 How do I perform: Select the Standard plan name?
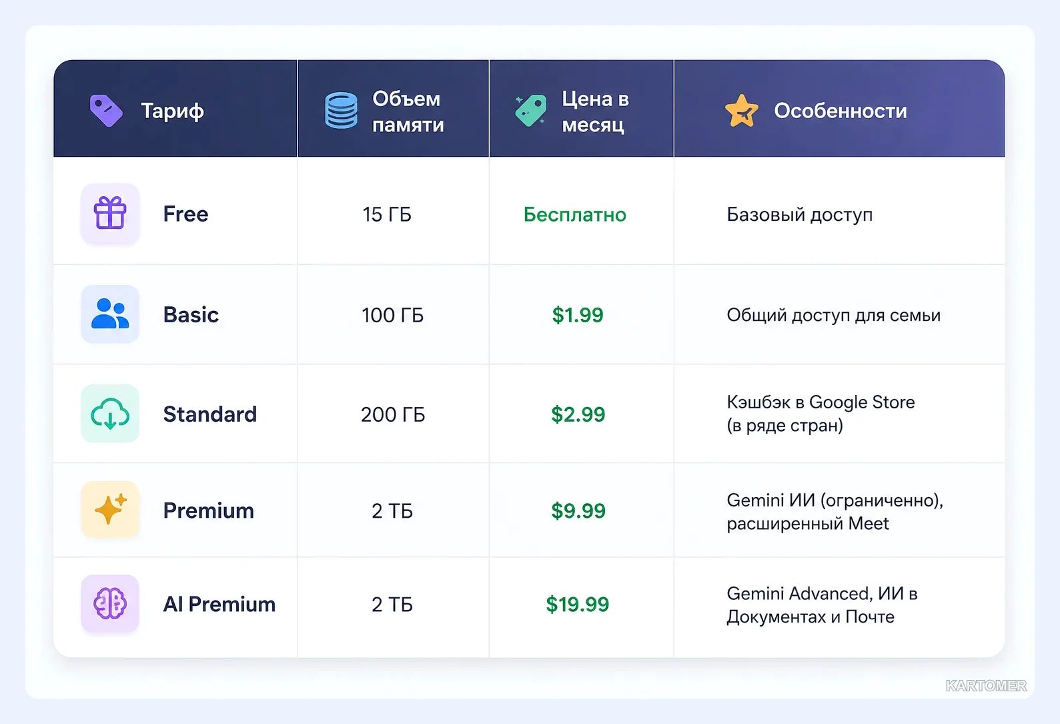(x=210, y=414)
